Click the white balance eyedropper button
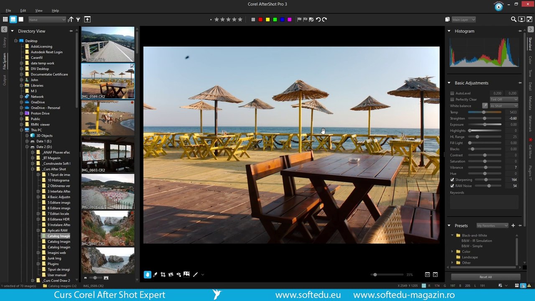 (485, 106)
